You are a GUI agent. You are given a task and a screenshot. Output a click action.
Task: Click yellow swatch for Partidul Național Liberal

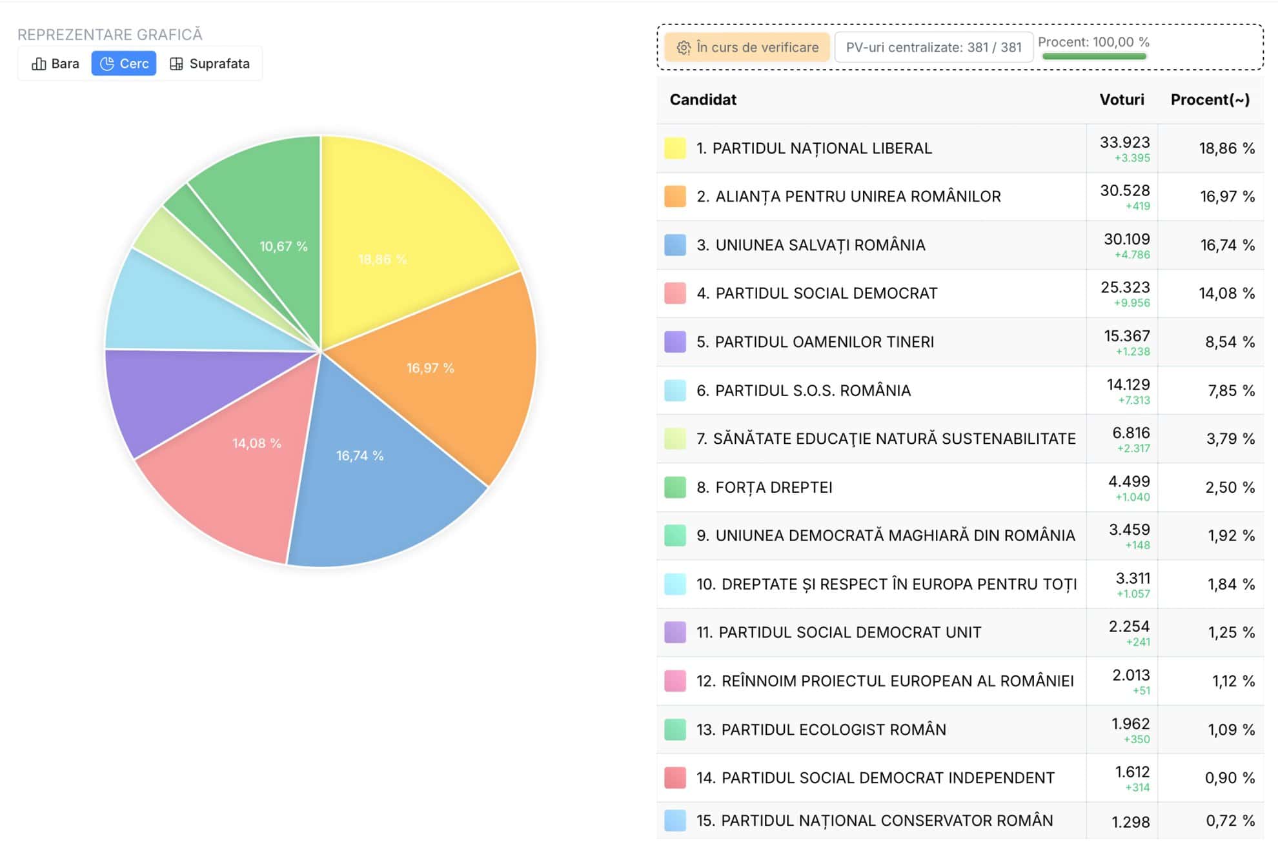(675, 148)
